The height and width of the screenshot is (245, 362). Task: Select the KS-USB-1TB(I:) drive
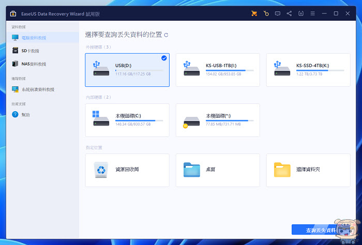click(218, 70)
